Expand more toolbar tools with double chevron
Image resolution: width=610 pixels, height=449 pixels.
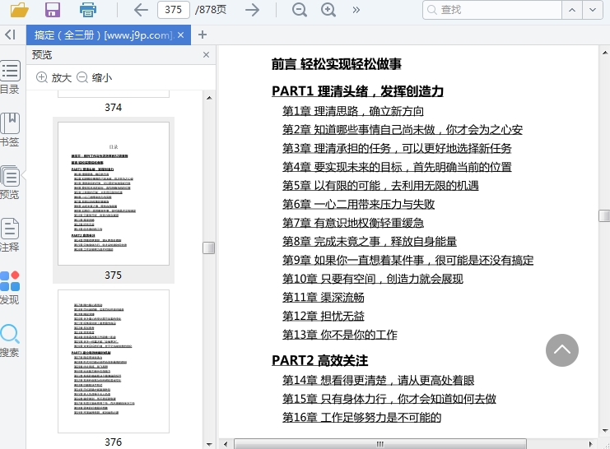[356, 10]
